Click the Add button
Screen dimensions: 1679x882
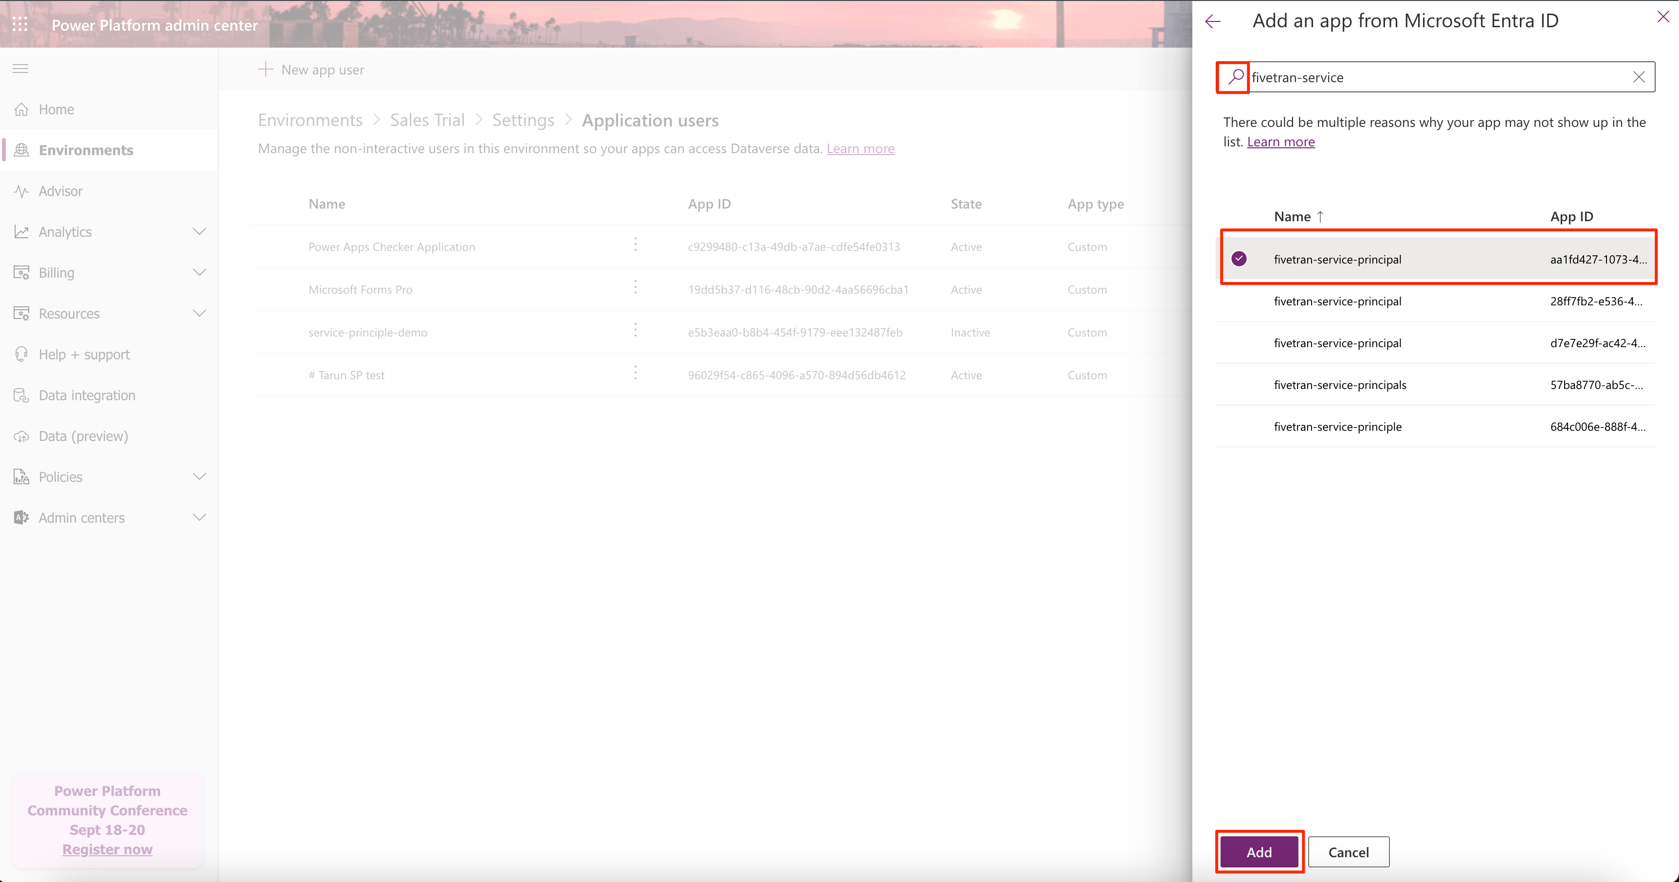coord(1259,852)
